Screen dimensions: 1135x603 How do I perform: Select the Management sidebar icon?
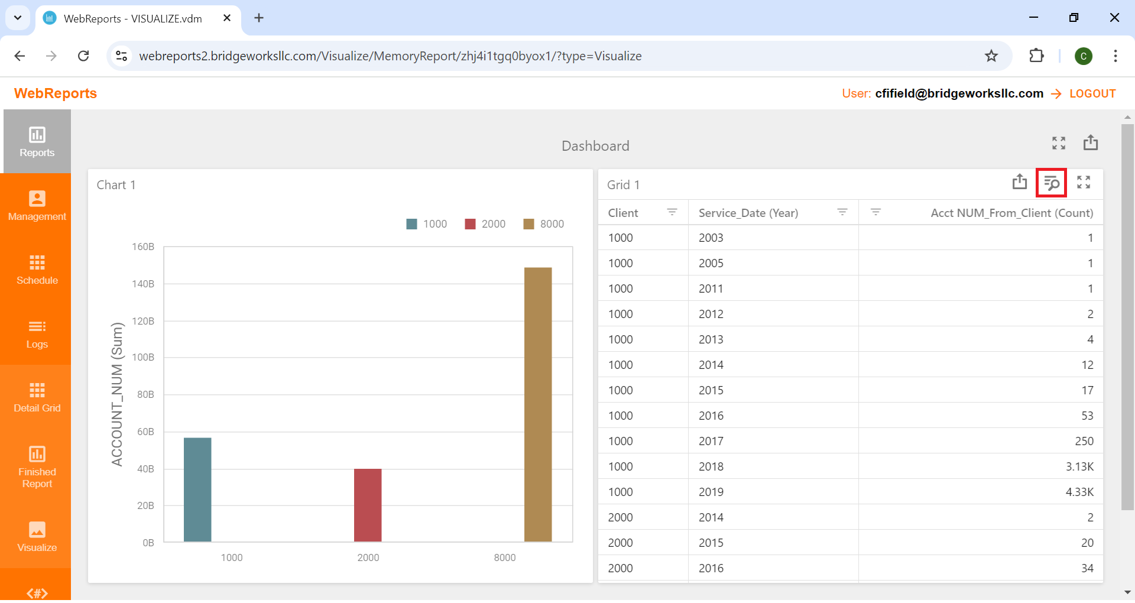coord(37,206)
